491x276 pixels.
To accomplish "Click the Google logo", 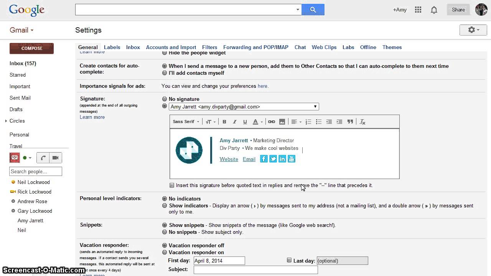I will click(x=27, y=10).
